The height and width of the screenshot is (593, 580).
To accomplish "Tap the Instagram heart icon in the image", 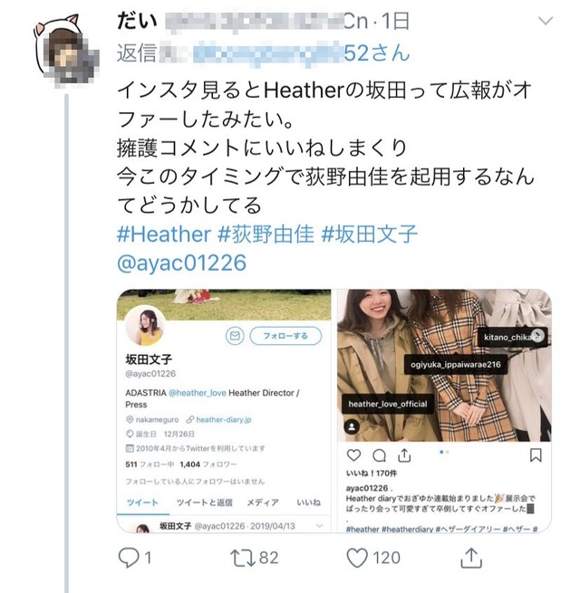I will pos(353,455).
